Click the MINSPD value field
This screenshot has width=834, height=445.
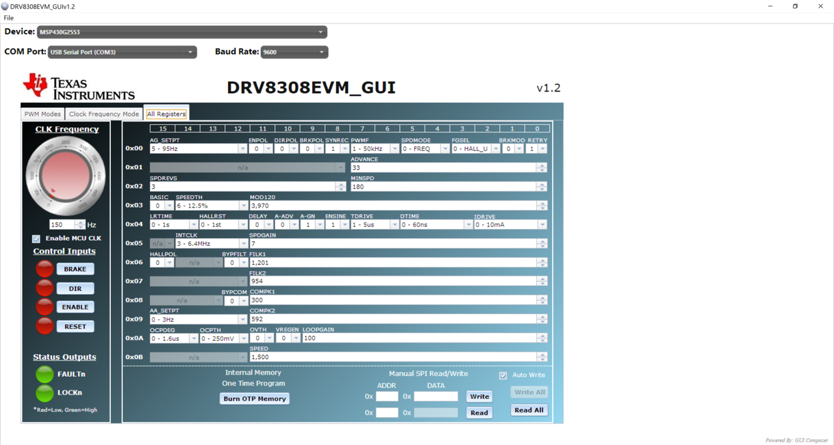pos(444,187)
